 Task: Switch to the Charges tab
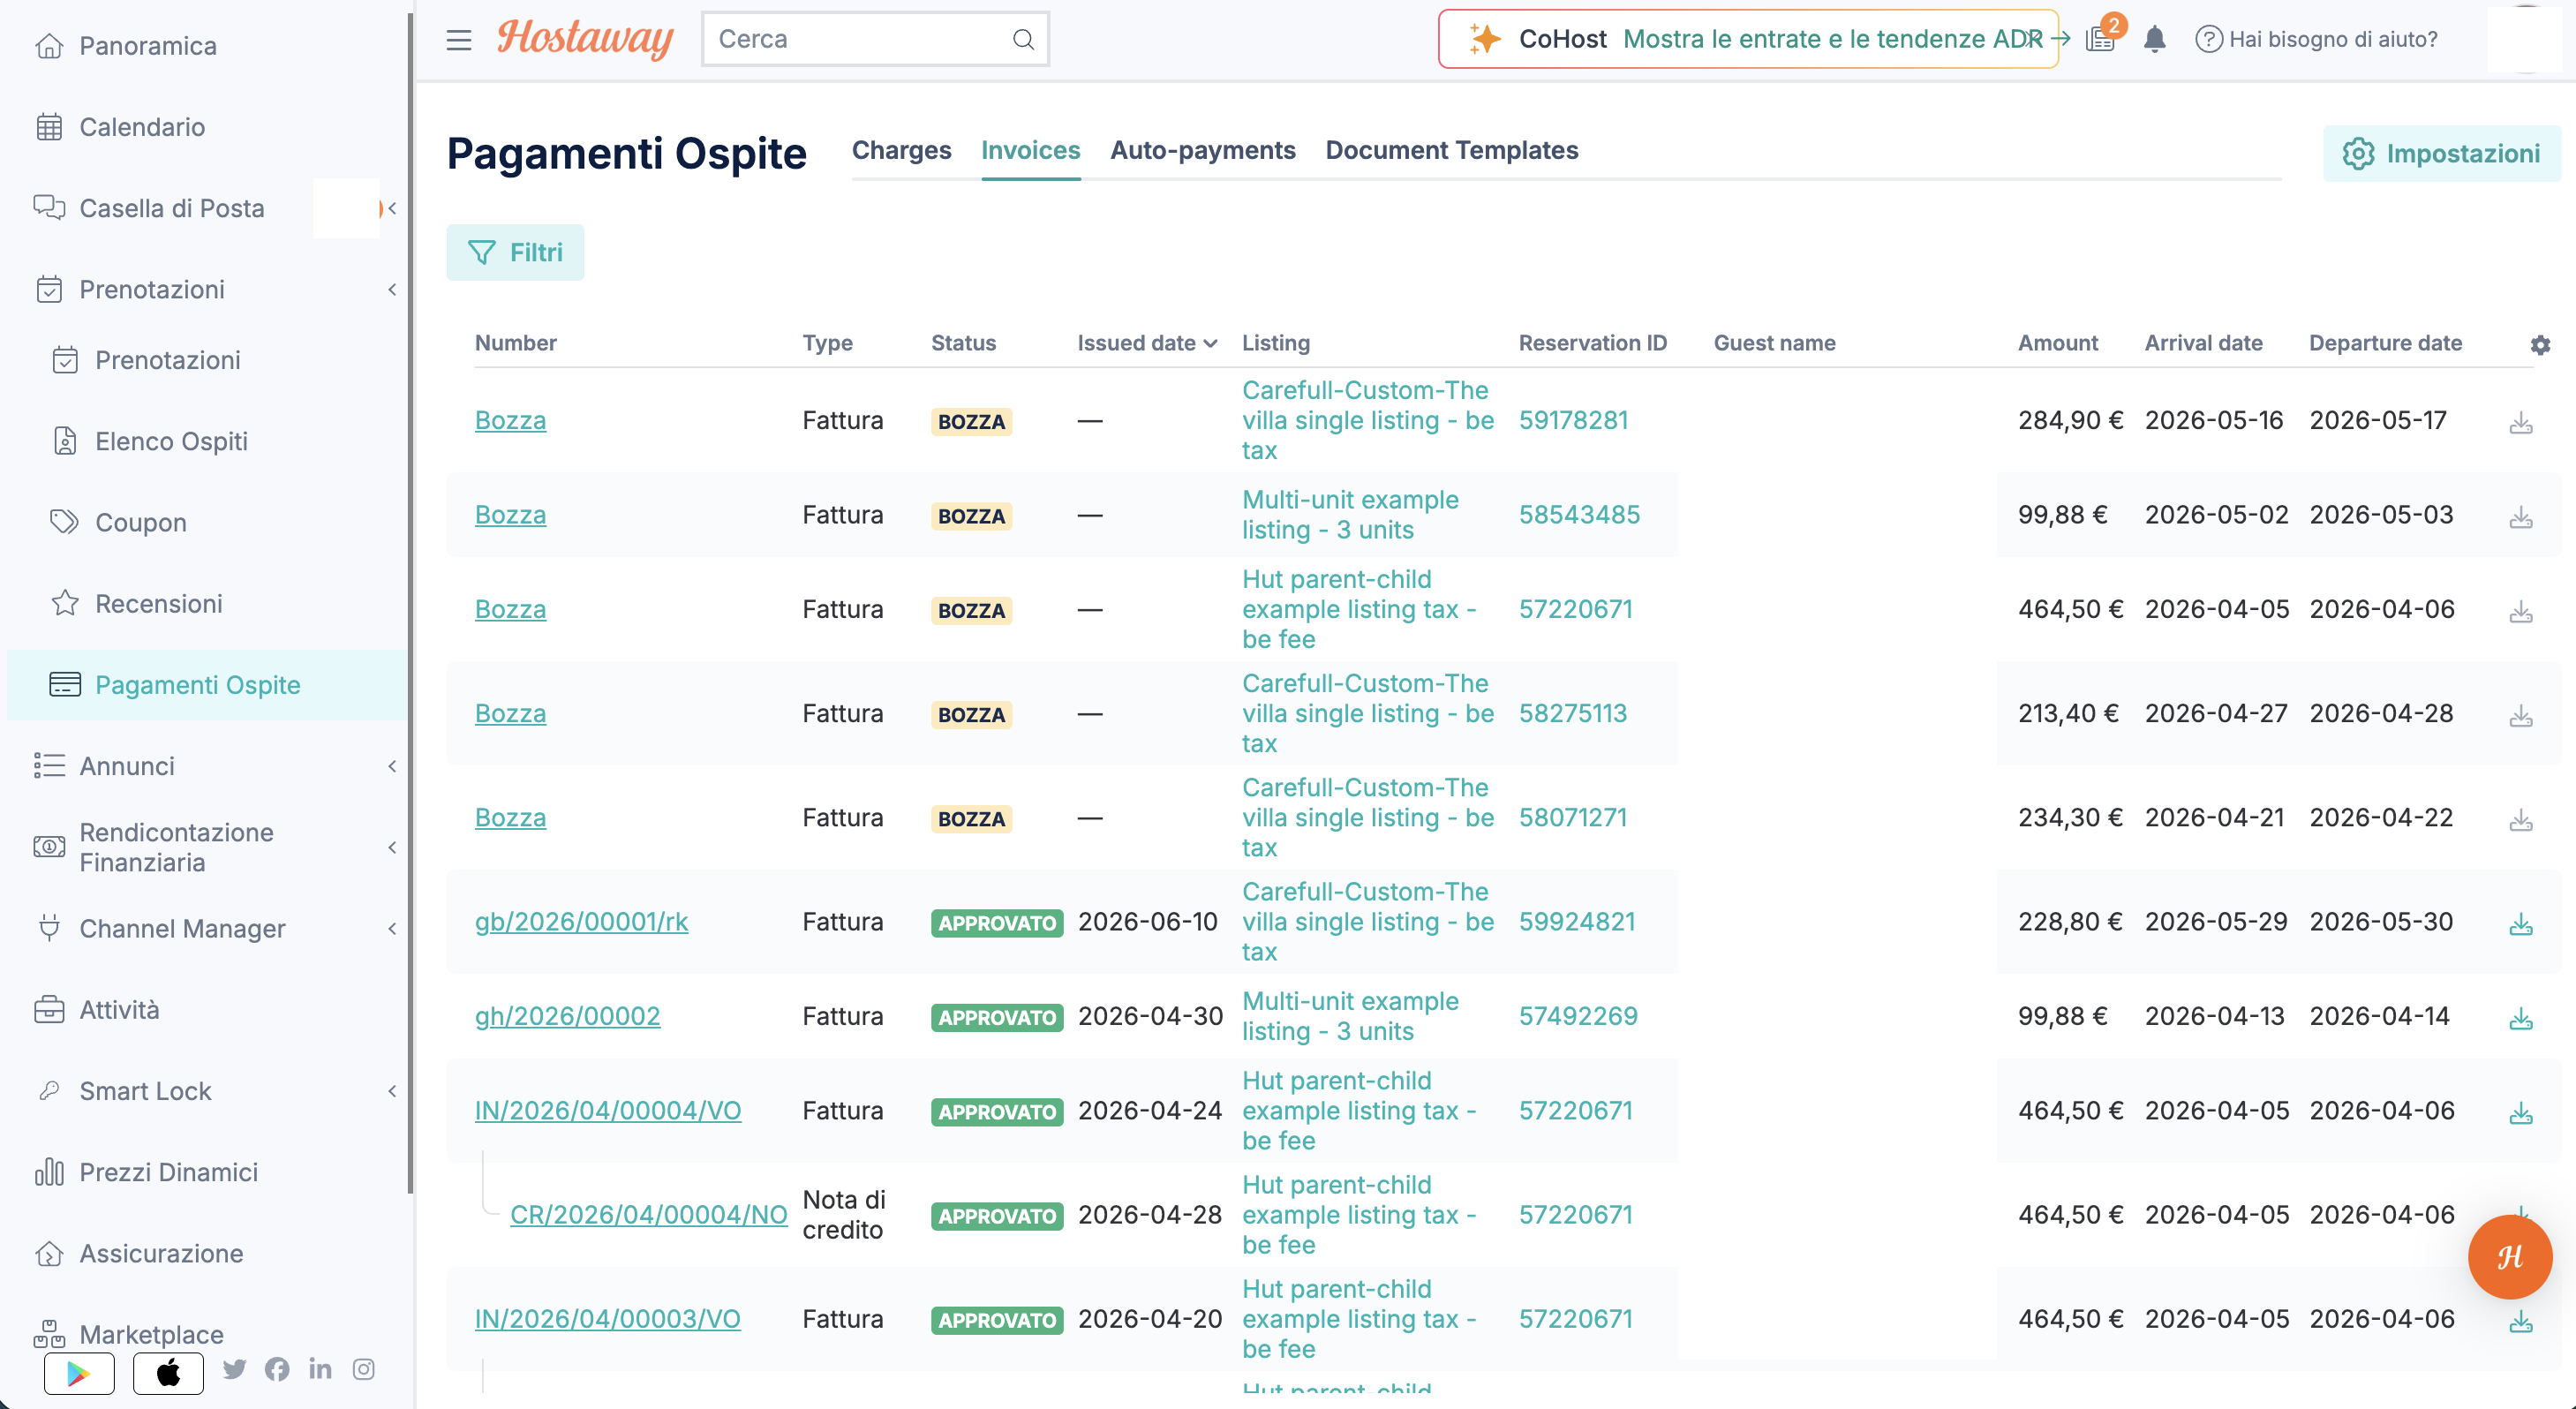pyautogui.click(x=901, y=150)
